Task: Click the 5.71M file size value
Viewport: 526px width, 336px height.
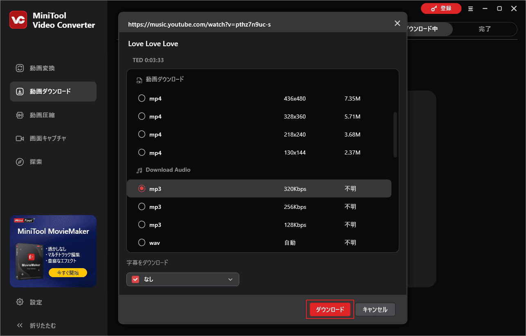Action: pos(353,116)
